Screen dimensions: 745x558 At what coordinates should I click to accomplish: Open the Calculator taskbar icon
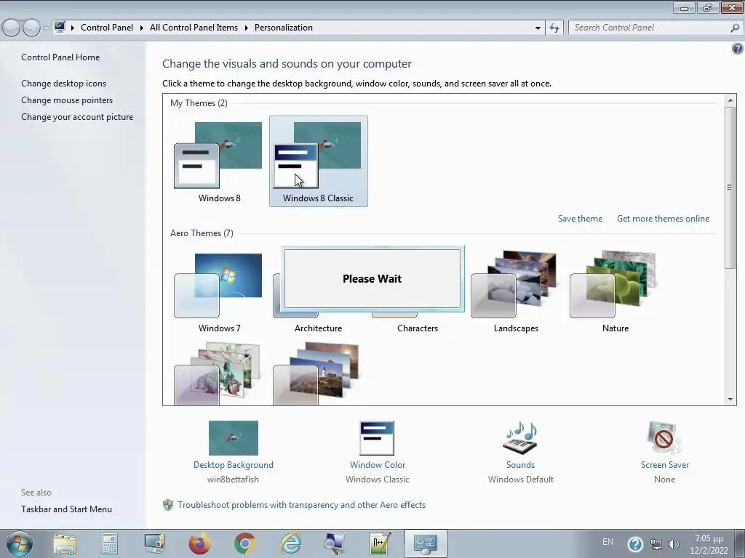tap(109, 543)
